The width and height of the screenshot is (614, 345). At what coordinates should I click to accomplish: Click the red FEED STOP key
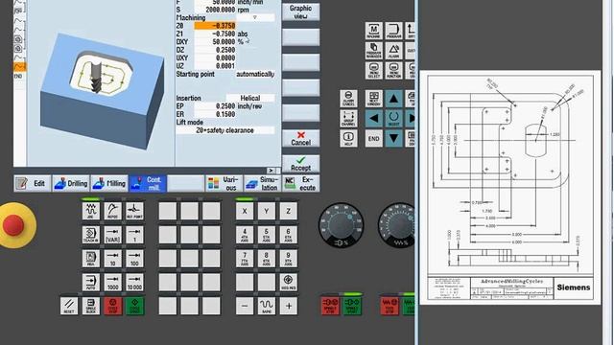pyautogui.click(x=390, y=306)
